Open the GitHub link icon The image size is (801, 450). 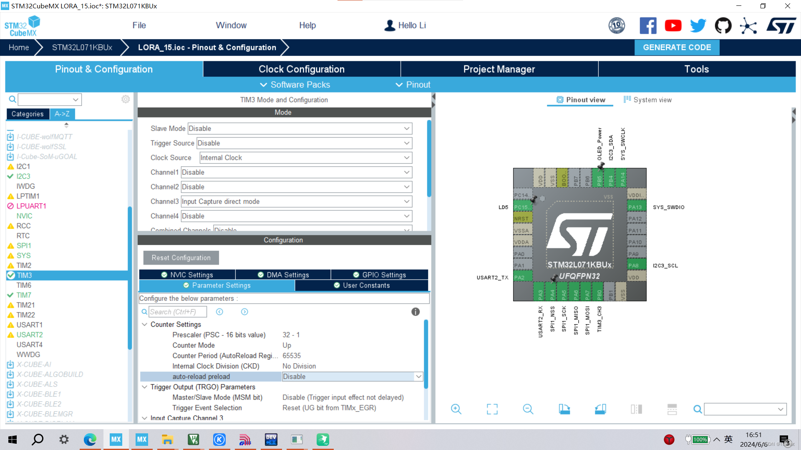(723, 26)
